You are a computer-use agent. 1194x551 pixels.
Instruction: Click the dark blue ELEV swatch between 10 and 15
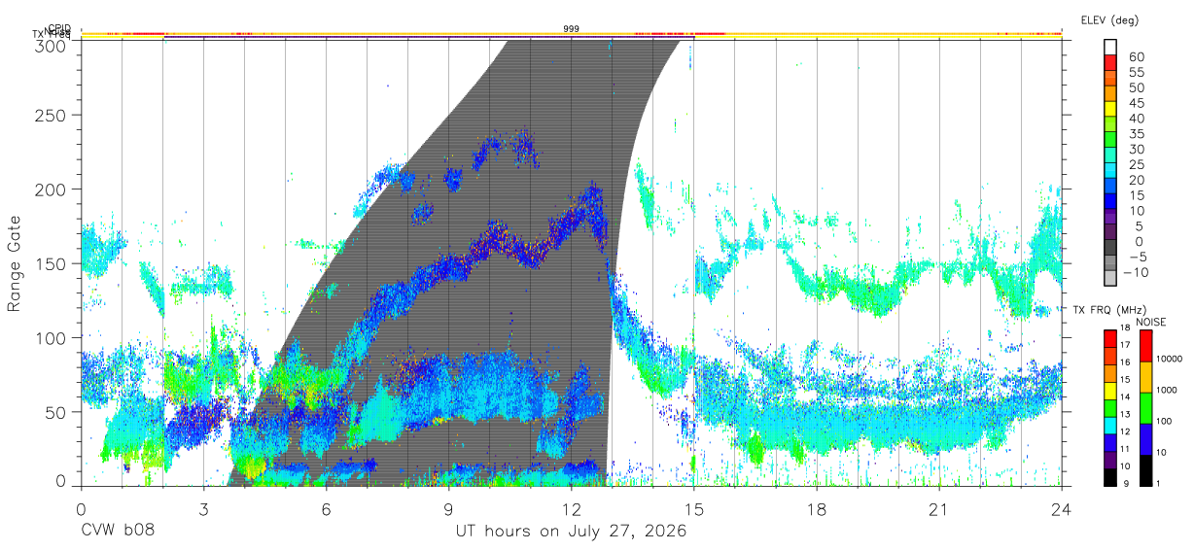point(1110,201)
